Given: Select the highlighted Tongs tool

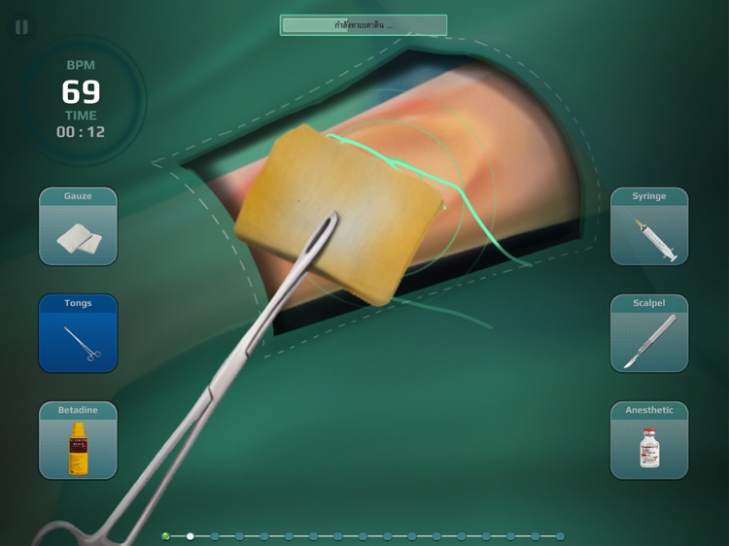Looking at the screenshot, I should pyautogui.click(x=78, y=333).
